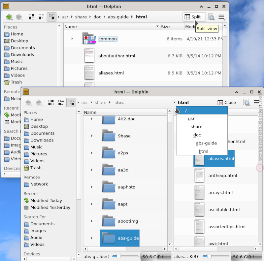Screen dimensions: 264x261
Task: Open hamburger menu in front Dolphin window
Action: [x=256, y=102]
